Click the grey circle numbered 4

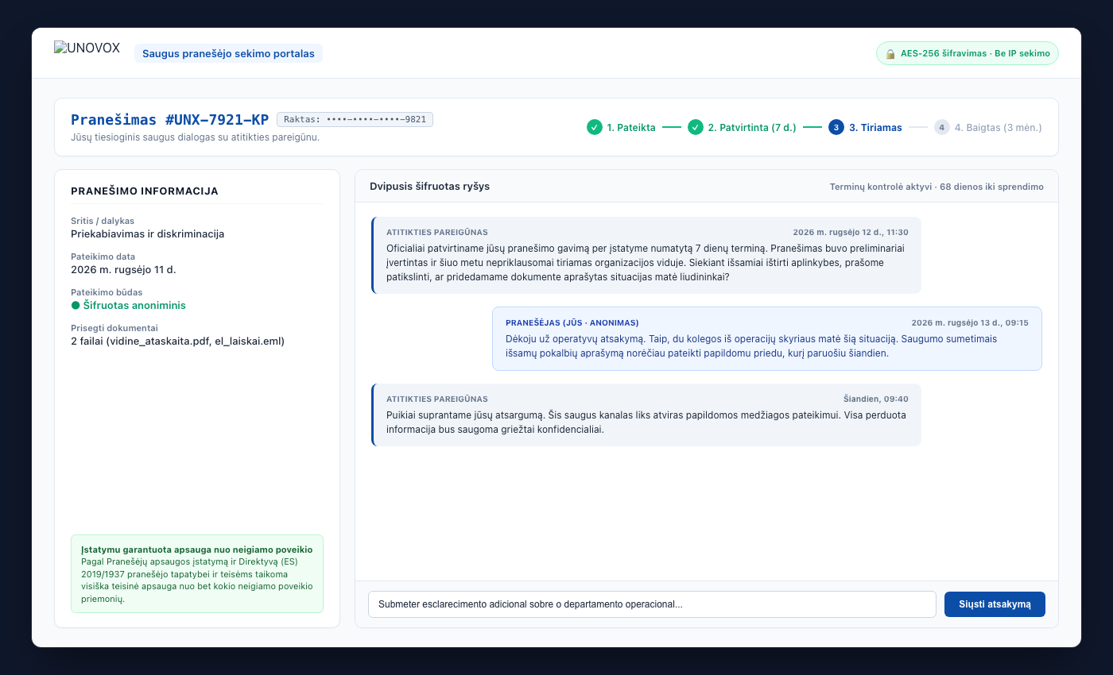coord(942,127)
